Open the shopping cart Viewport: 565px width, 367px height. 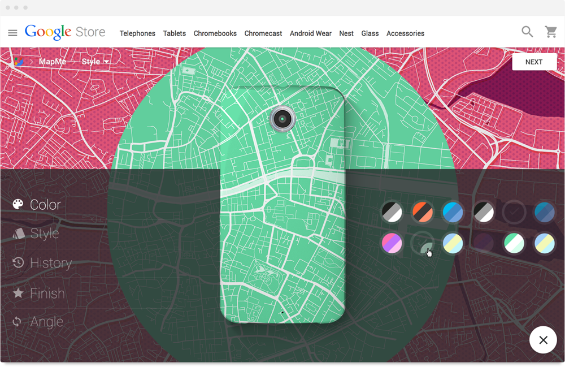click(551, 32)
